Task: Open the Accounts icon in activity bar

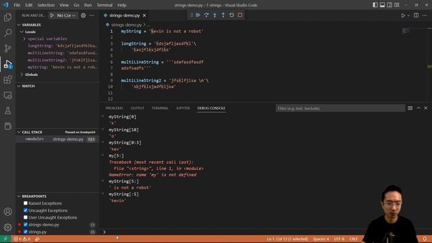Action: coord(7,211)
